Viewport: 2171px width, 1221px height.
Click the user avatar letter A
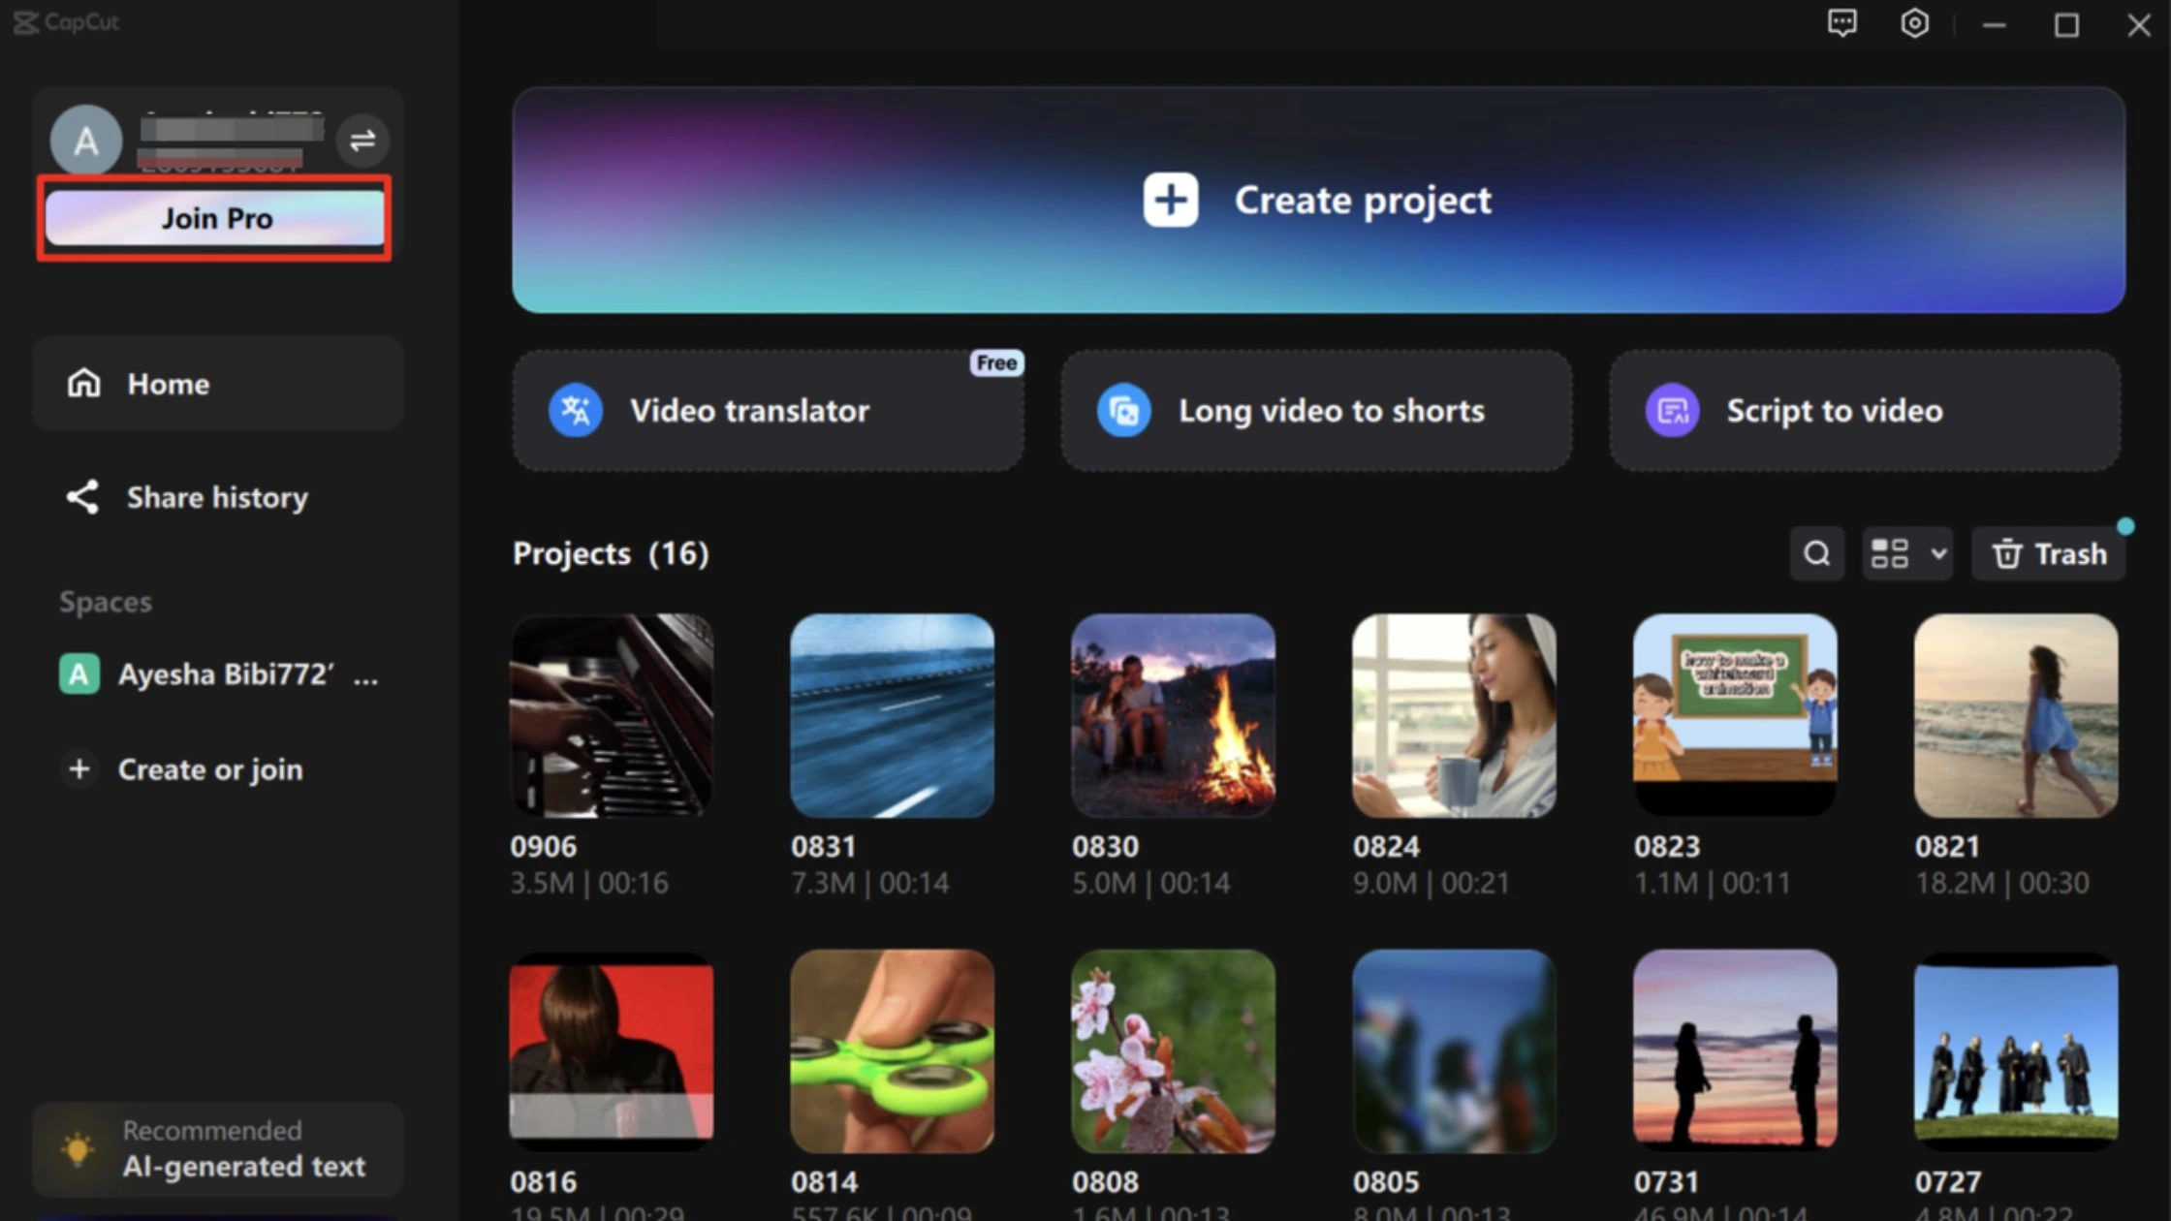click(85, 141)
